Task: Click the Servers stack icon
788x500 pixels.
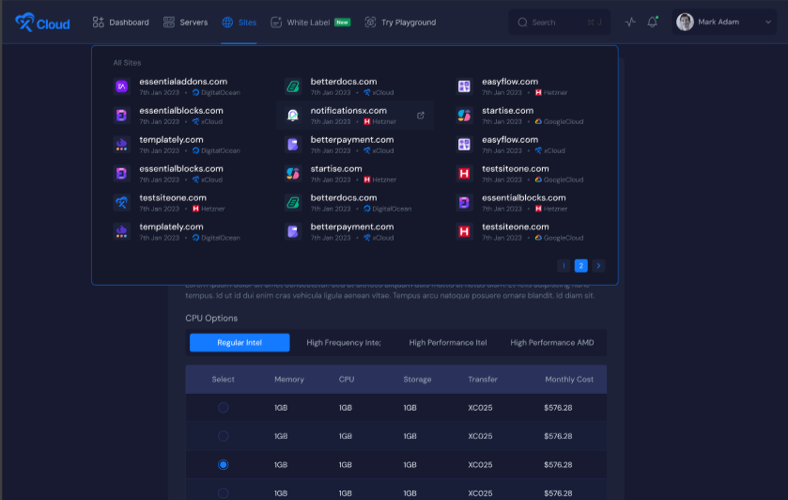Action: click(169, 23)
